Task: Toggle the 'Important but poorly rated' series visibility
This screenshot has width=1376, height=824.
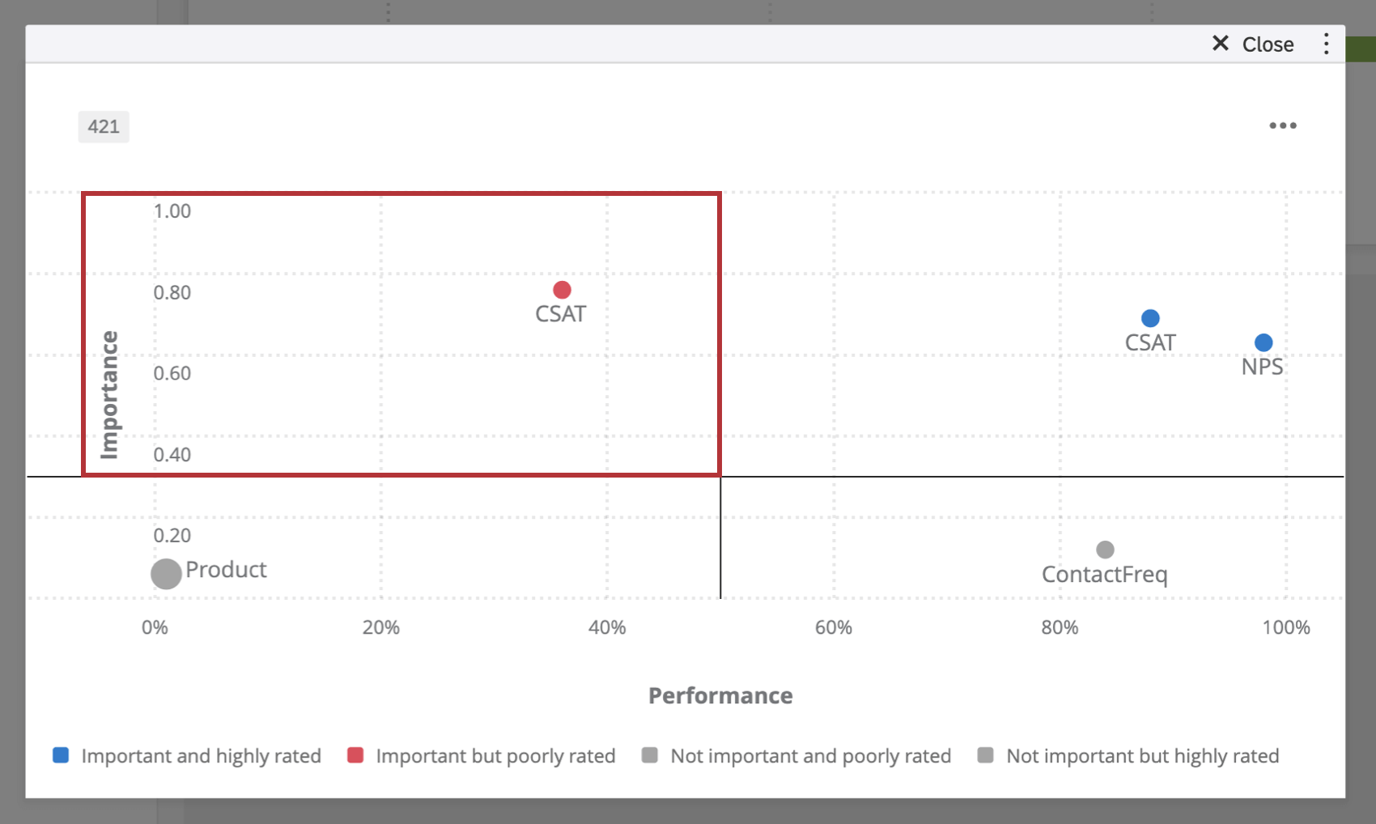Action: [354, 754]
